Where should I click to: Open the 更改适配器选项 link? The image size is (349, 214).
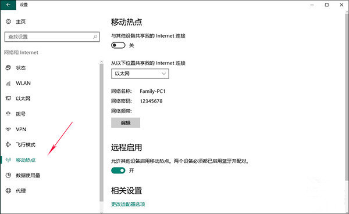(128, 204)
